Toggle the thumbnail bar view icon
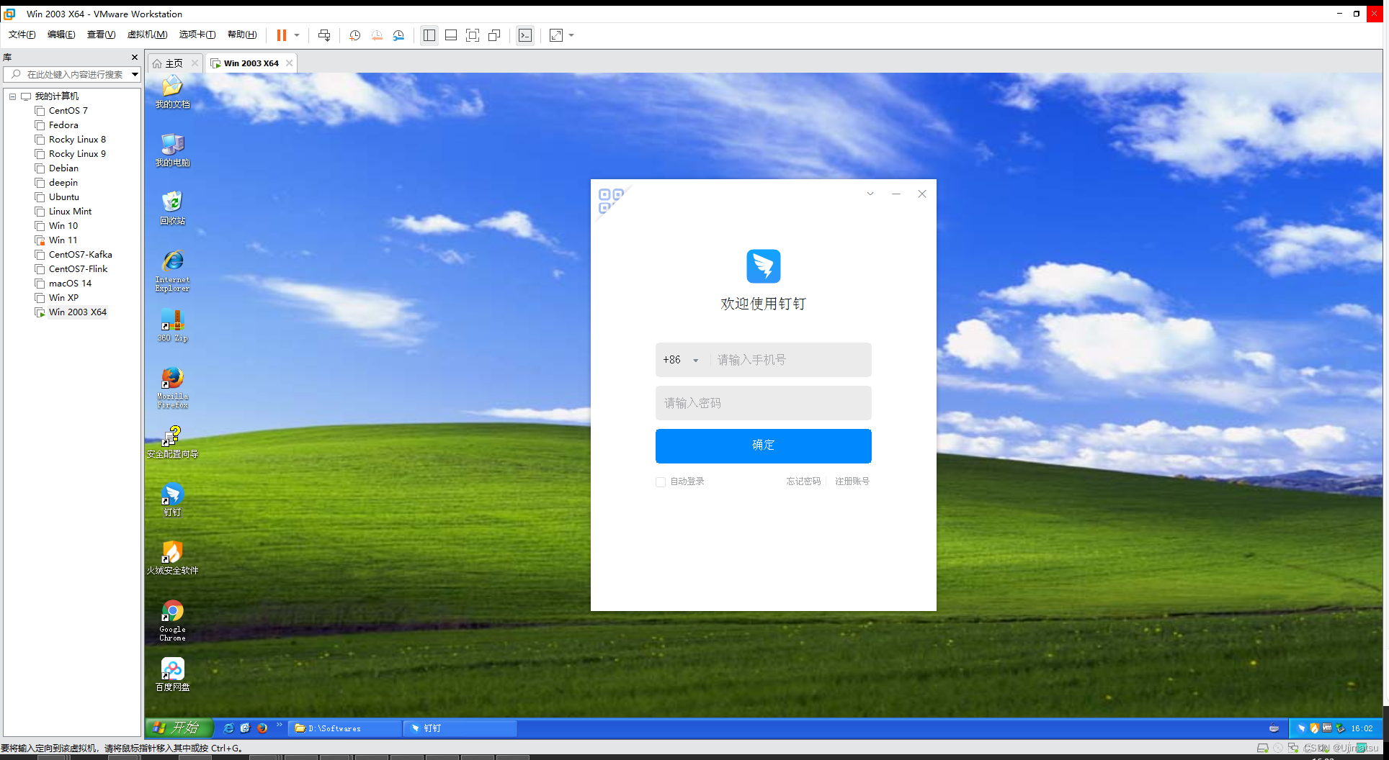Image resolution: width=1389 pixels, height=760 pixels. (x=451, y=35)
